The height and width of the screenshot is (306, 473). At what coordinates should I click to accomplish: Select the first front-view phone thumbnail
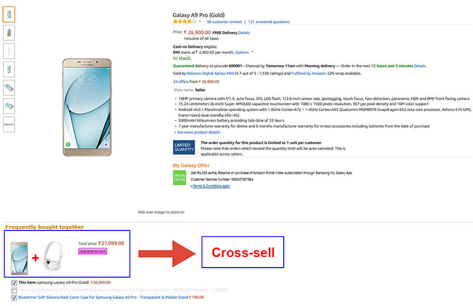tap(9, 14)
